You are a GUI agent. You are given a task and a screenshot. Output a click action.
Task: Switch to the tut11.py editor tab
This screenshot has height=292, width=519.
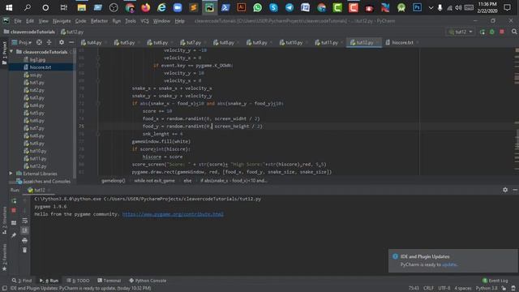tap(329, 42)
